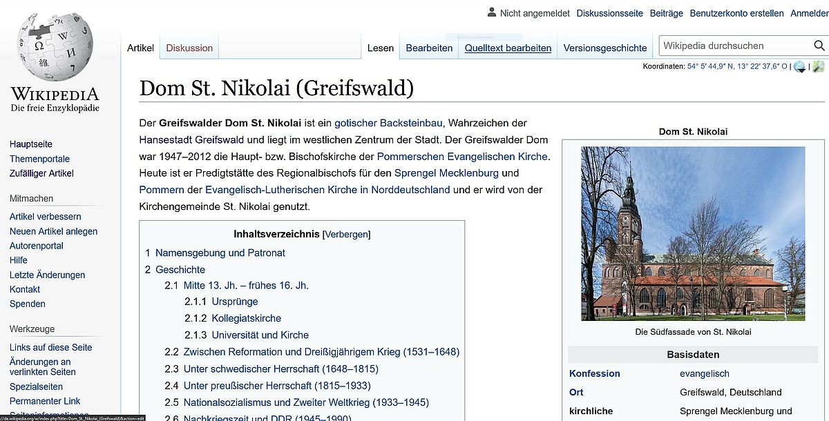Open Themenportale in sidebar
The width and height of the screenshot is (829, 421).
point(39,159)
